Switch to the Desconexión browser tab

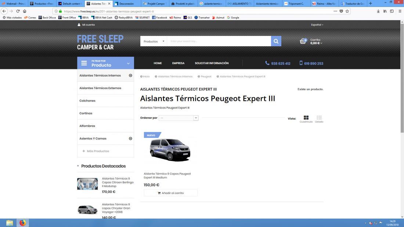click(127, 4)
